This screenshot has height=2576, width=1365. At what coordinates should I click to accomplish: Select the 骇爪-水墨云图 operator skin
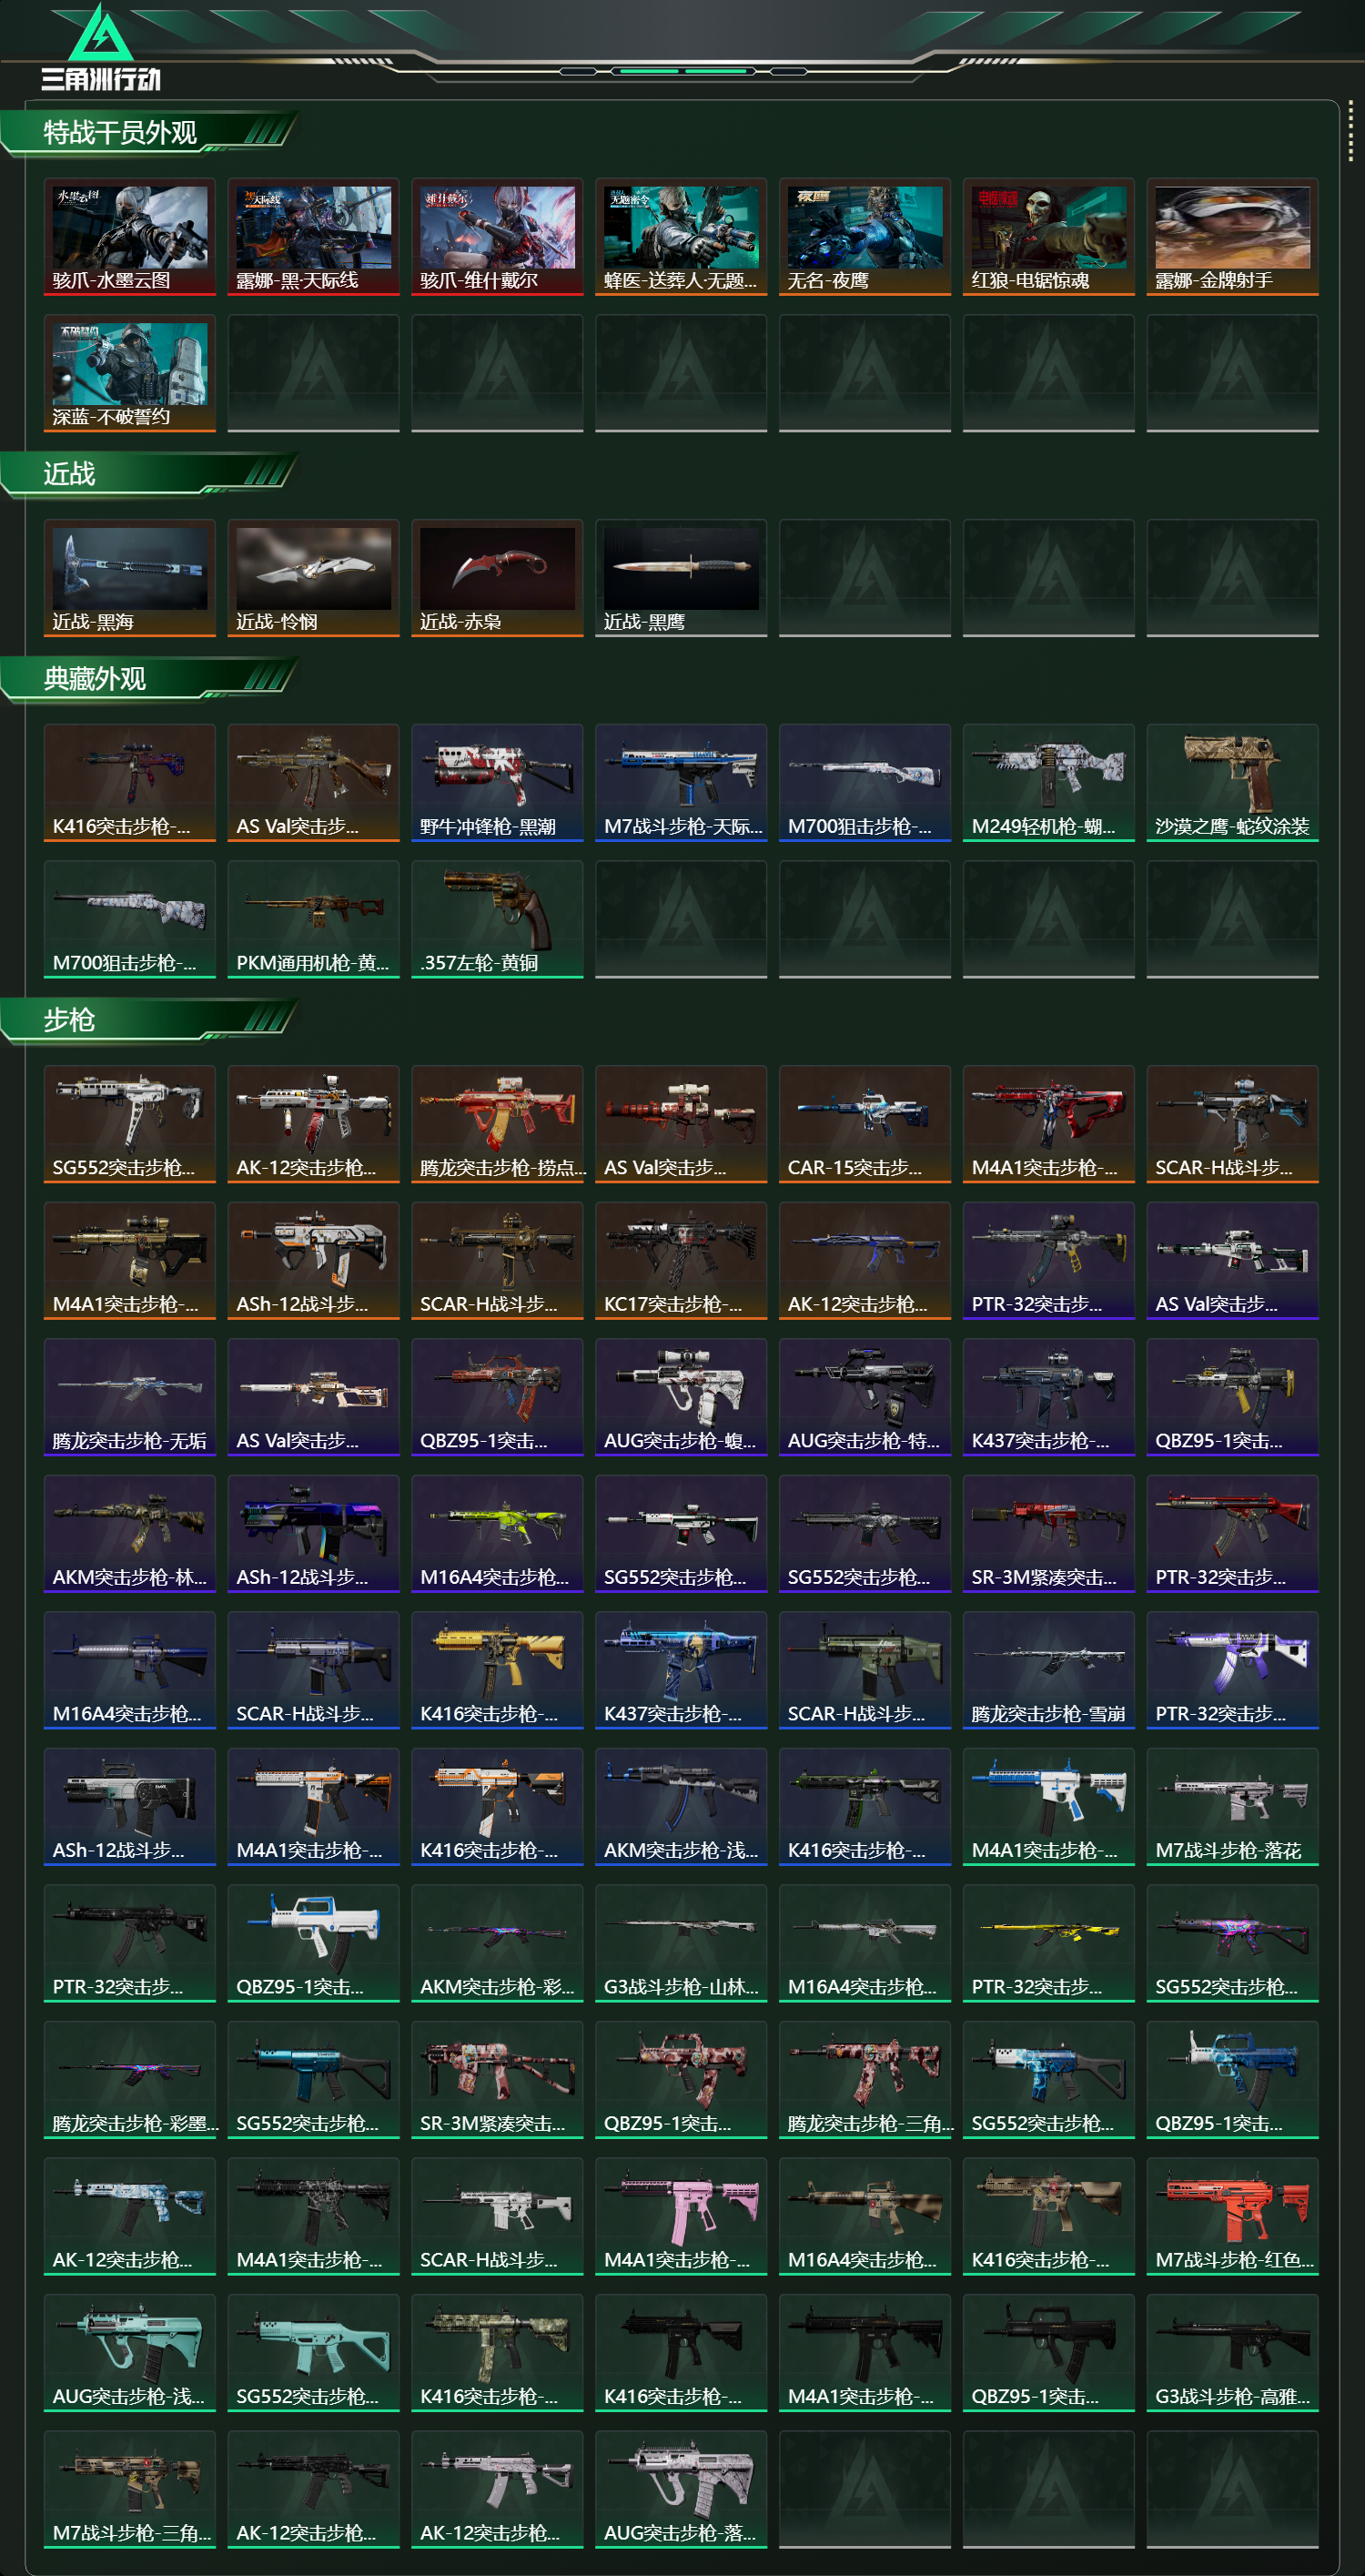(130, 237)
